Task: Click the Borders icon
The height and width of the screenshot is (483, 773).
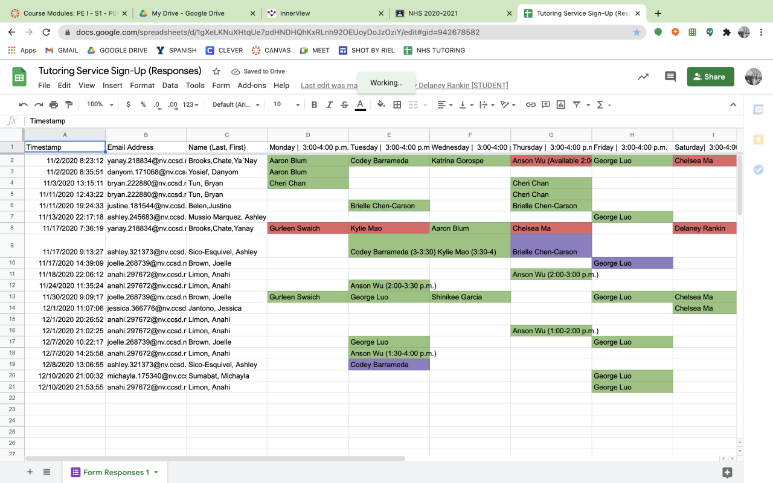Action: point(397,104)
